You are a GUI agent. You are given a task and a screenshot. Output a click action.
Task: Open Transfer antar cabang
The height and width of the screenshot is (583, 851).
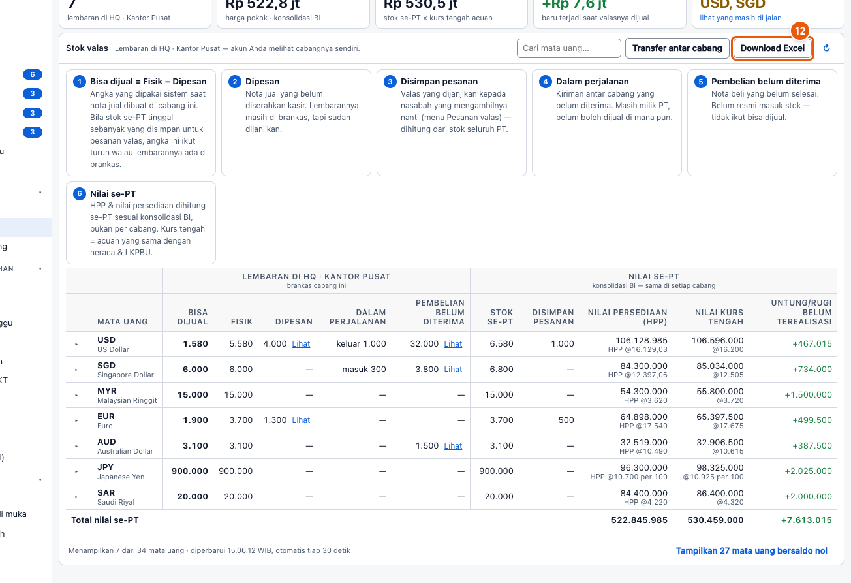[677, 48]
